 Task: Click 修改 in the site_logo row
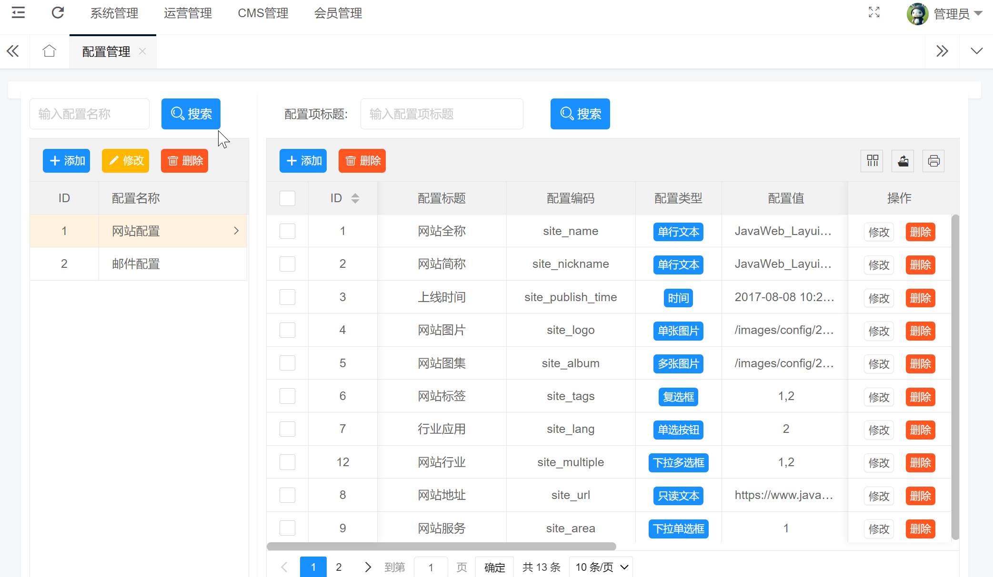point(879,331)
